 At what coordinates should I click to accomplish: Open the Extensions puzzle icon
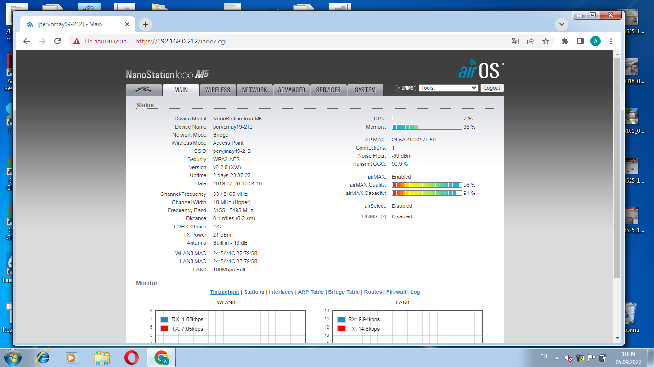565,41
